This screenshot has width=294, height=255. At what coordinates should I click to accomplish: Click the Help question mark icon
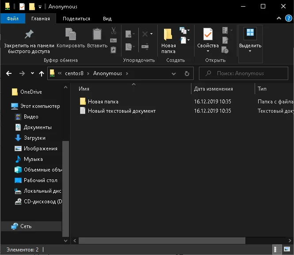point(288,19)
